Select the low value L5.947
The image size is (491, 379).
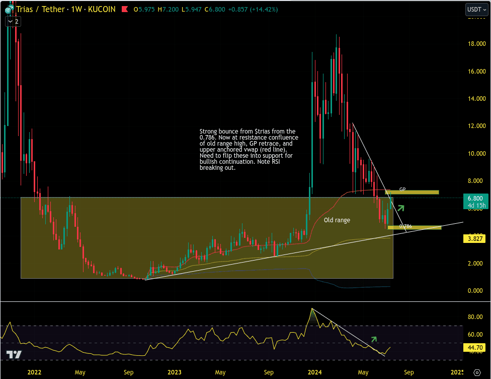point(192,10)
